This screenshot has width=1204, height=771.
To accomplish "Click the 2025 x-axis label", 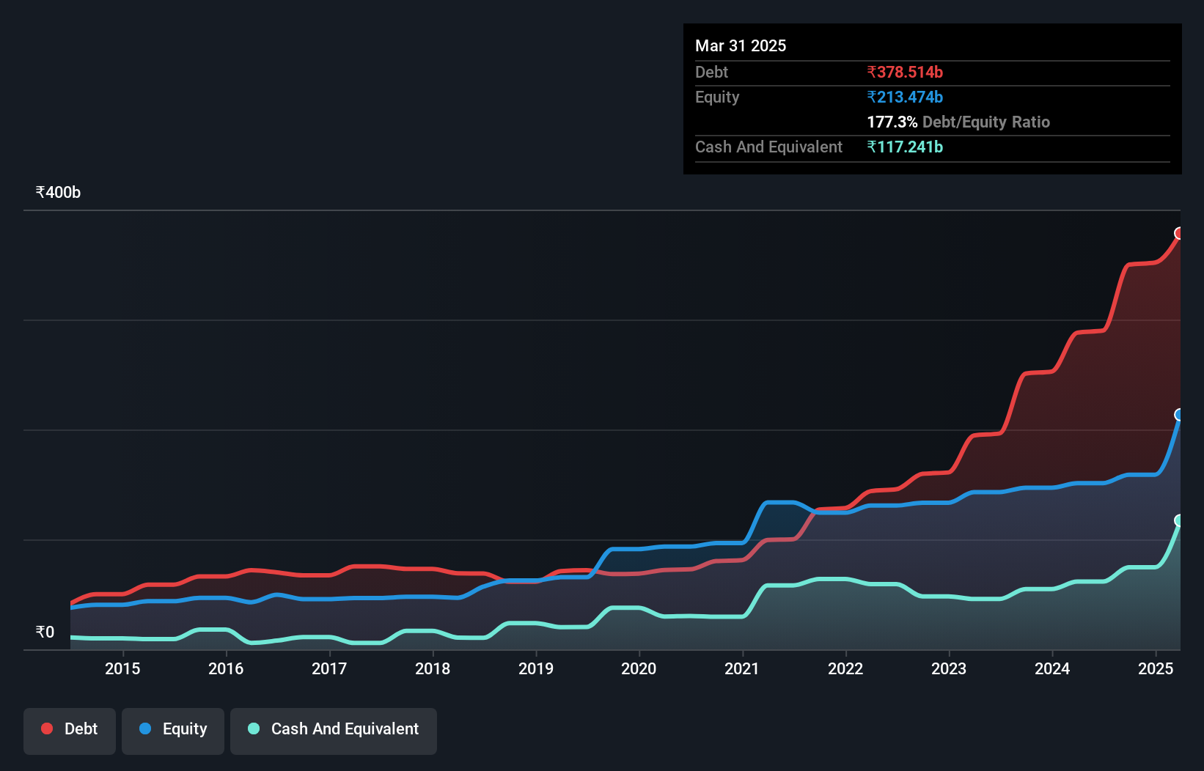I will pyautogui.click(x=1156, y=668).
